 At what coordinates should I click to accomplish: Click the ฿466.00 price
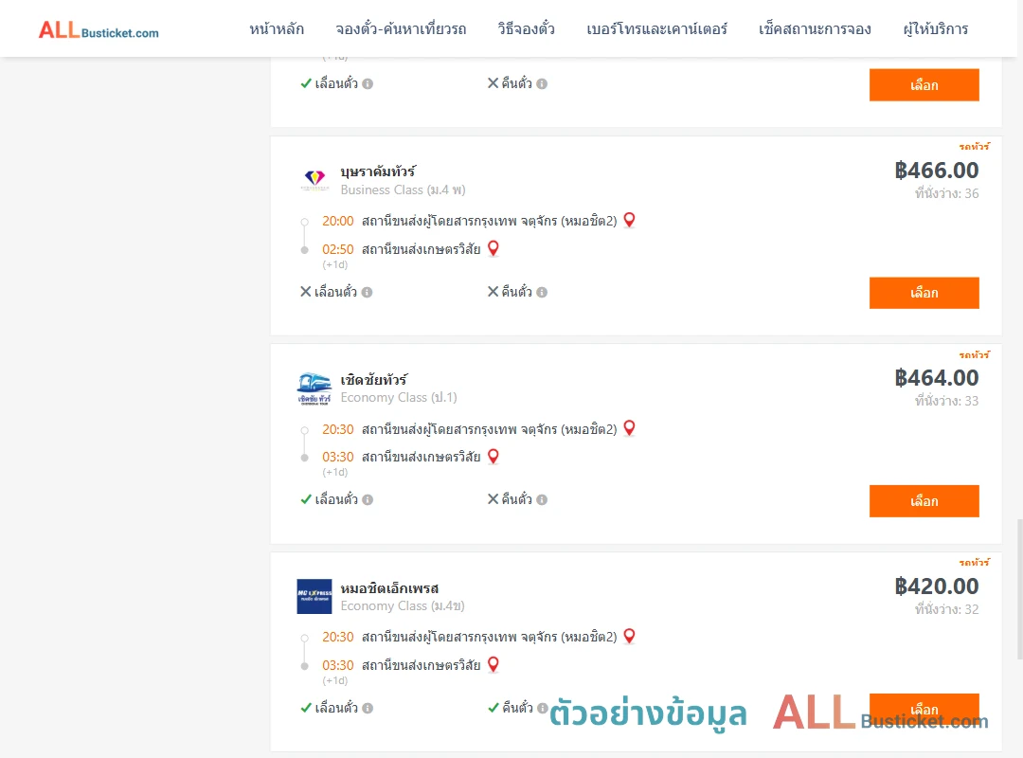point(937,171)
